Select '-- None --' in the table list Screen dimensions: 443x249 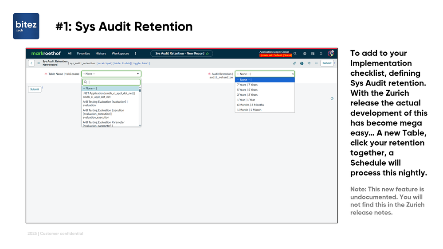point(110,88)
